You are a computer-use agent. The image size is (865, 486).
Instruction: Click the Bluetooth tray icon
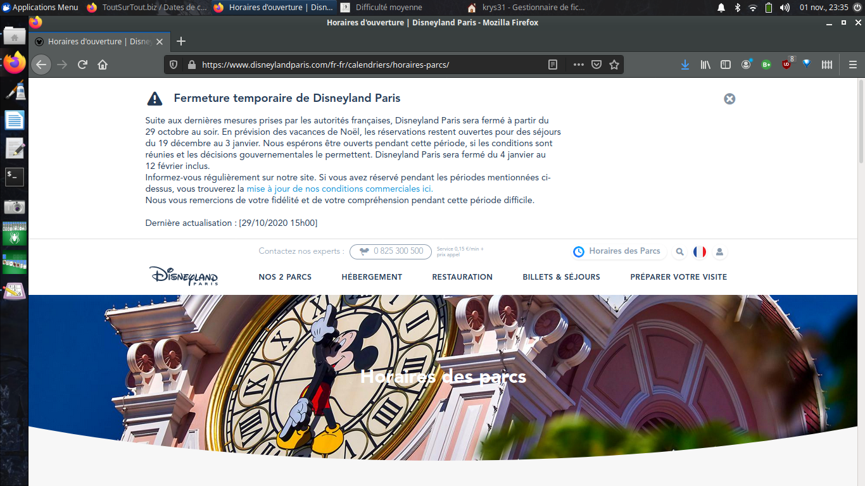pyautogui.click(x=737, y=8)
